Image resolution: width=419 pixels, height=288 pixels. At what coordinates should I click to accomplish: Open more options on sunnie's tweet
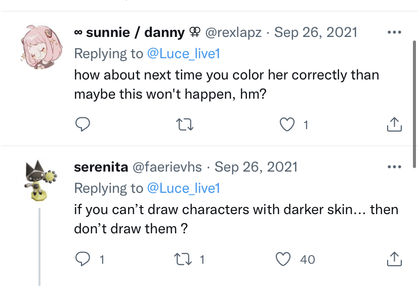pos(394,33)
